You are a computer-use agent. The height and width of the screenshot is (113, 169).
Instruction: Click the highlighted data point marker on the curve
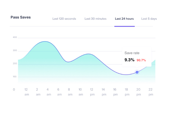[137, 72]
